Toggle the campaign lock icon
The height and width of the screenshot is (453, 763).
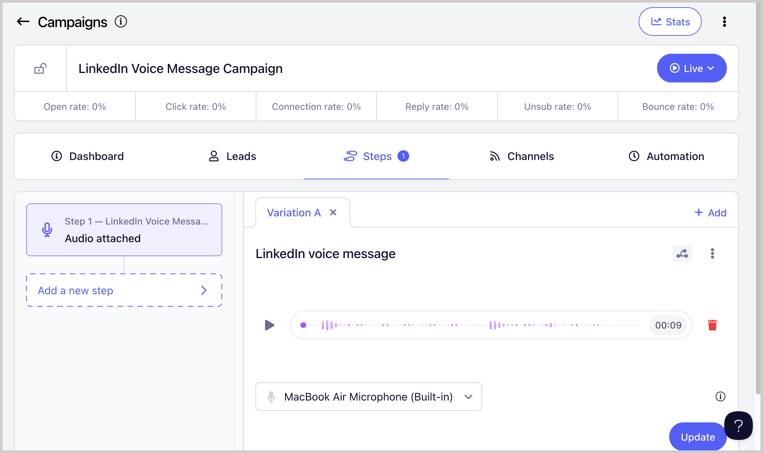[40, 68]
